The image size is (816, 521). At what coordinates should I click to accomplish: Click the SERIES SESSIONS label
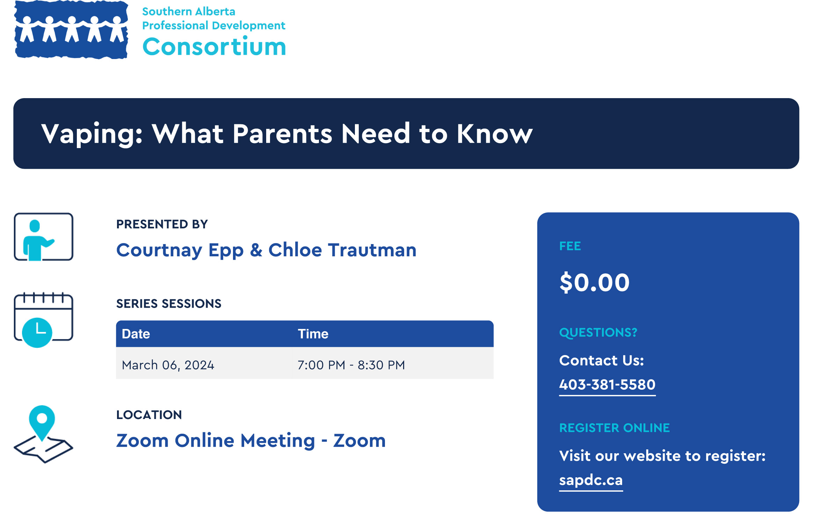pos(169,304)
